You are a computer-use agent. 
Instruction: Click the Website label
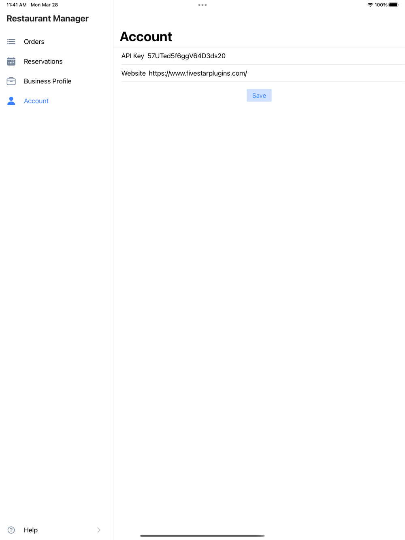pos(134,73)
